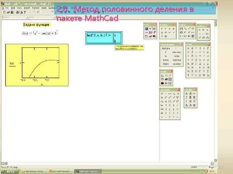
Task: Open Symbolic keyword palette from Math toolbar
Action: click(154, 36)
